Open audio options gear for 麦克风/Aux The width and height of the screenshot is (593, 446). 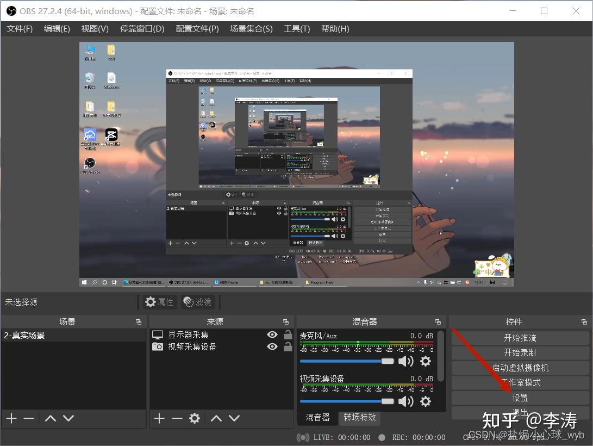click(426, 361)
